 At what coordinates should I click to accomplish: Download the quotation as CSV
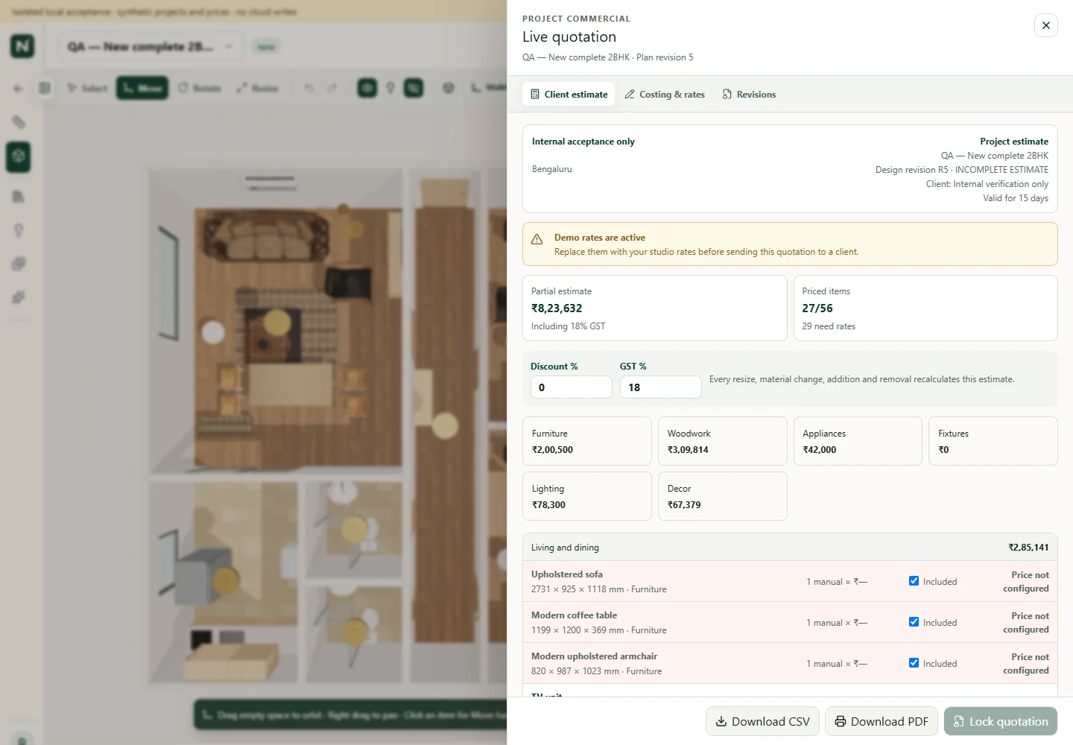pyautogui.click(x=762, y=721)
